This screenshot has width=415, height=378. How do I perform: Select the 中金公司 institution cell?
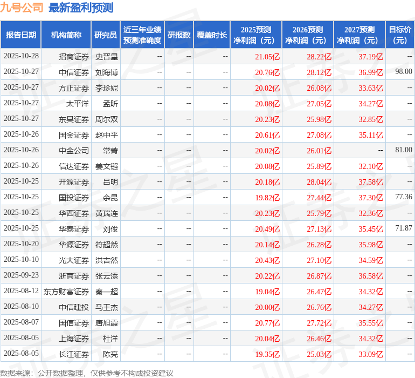point(74,150)
